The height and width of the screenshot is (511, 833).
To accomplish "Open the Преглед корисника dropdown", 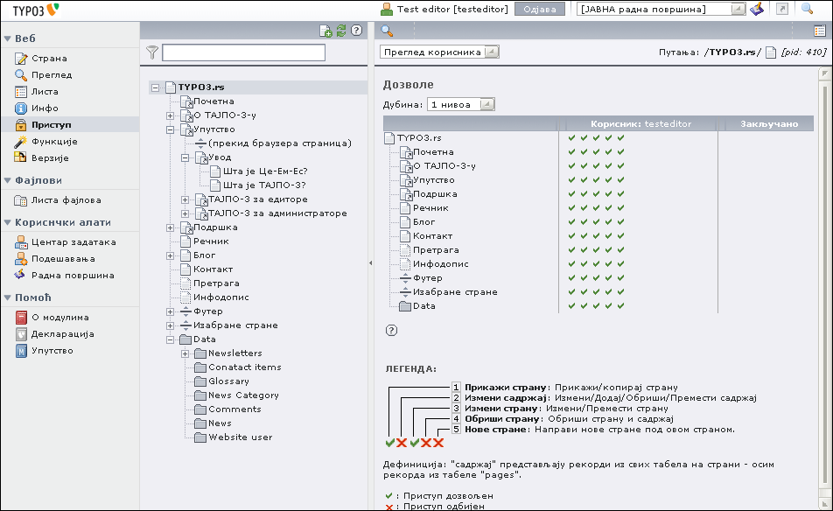I will click(x=439, y=52).
